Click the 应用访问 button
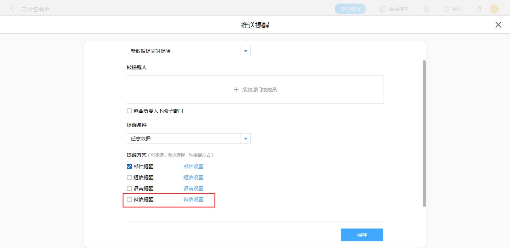510x248 pixels. [x=350, y=9]
